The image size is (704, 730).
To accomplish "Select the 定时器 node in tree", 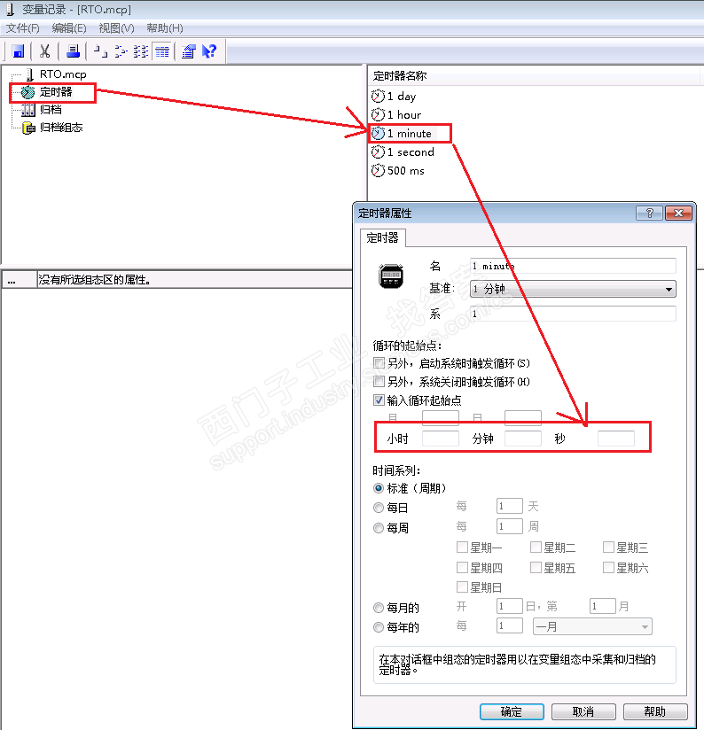I will click(56, 92).
